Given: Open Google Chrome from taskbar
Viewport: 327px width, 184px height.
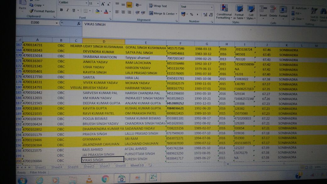Looking at the screenshot, I should coord(105,179).
